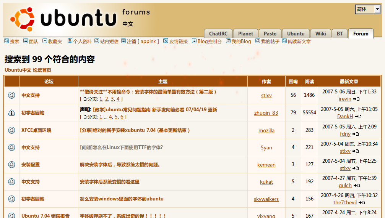Image resolution: width=385 pixels, height=218 pixels.
Task: Click latest-post arrow icon after fdny
Action: 356,134
